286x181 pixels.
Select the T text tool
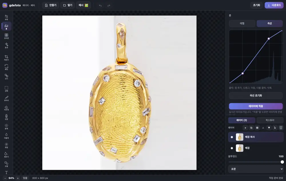click(6, 172)
